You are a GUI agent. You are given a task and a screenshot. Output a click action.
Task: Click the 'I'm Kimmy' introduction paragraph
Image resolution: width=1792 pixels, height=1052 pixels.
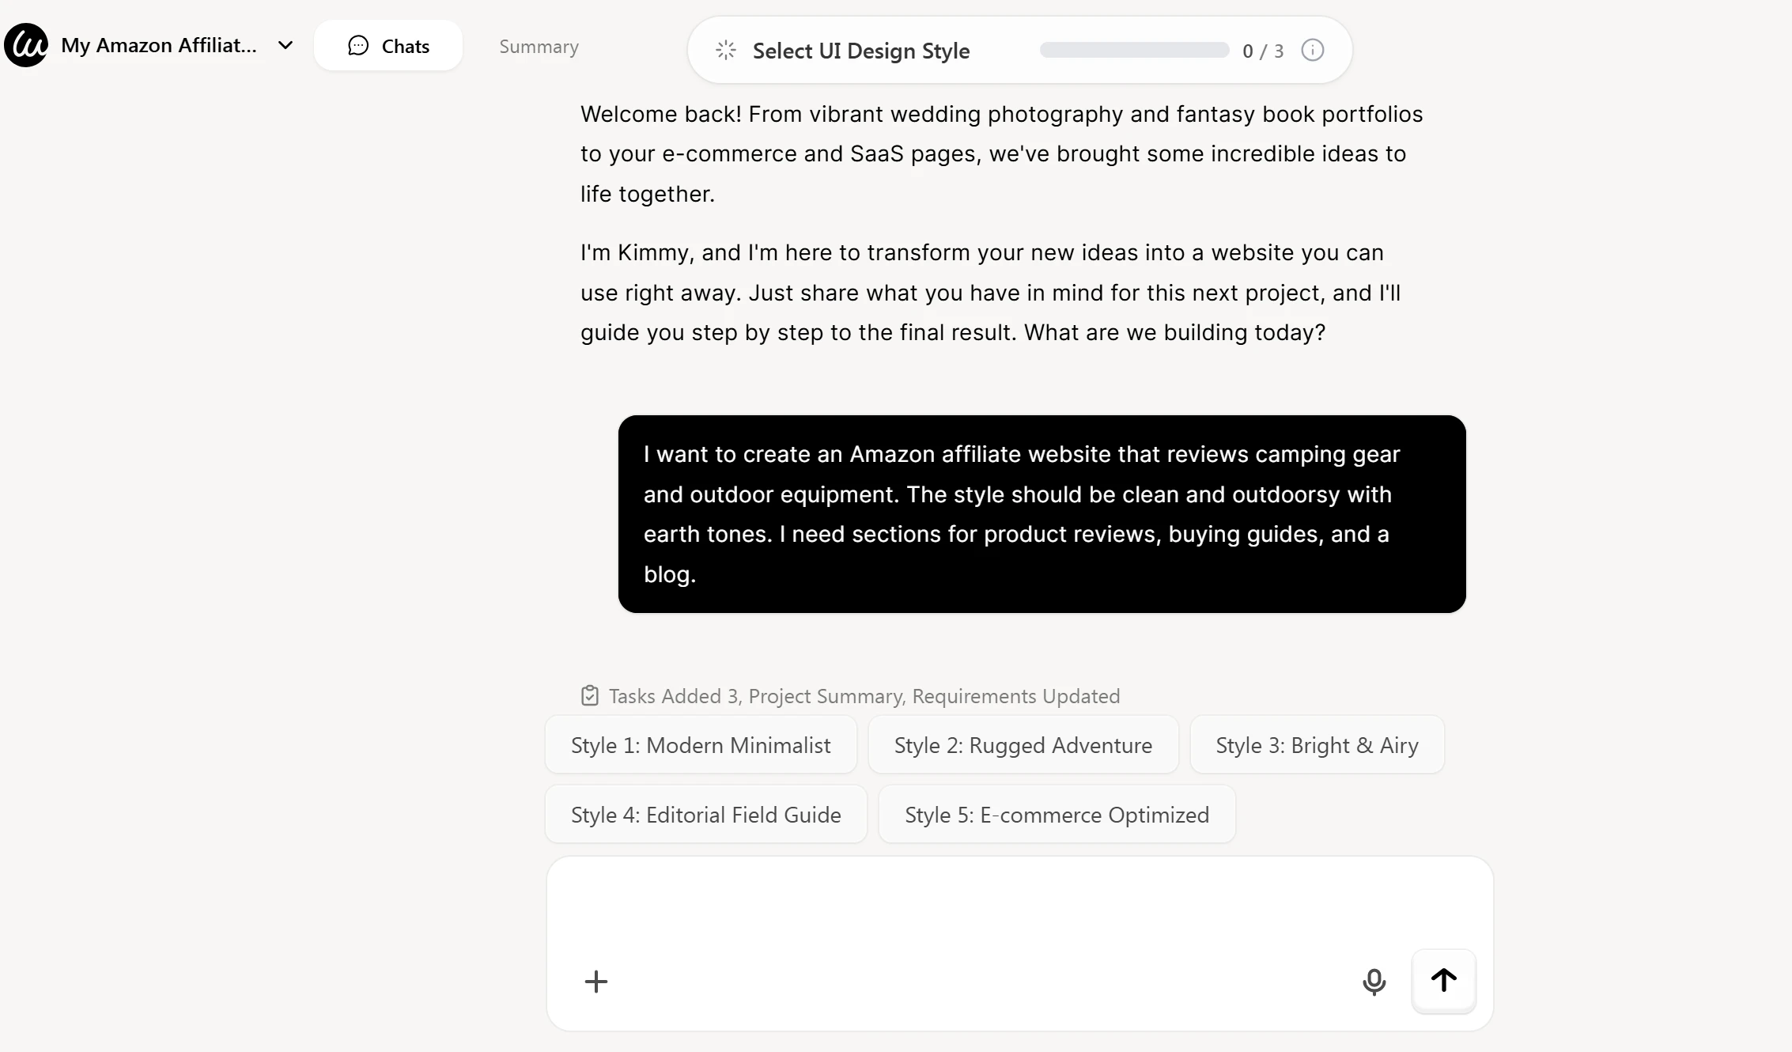pos(991,293)
